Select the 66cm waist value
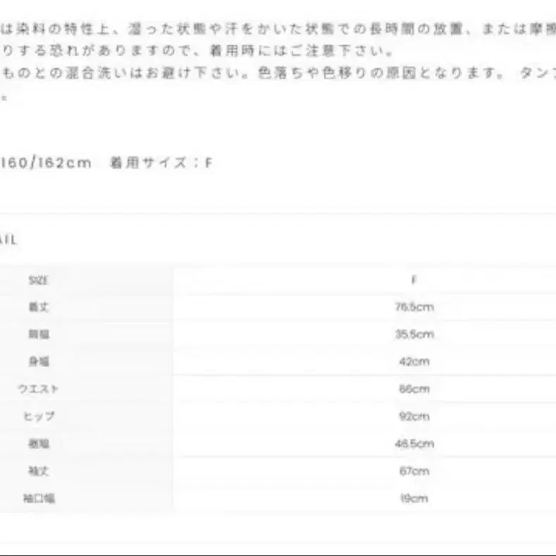Viewport: 556px width, 556px height. click(x=414, y=389)
